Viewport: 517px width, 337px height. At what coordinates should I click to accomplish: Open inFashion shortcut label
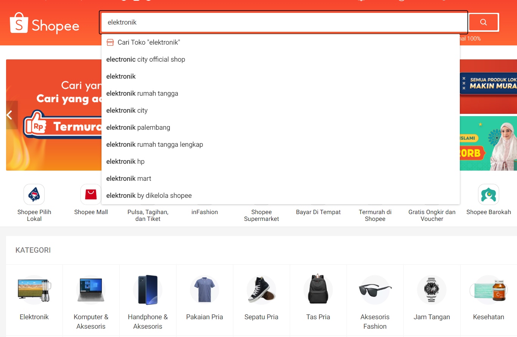(x=205, y=212)
